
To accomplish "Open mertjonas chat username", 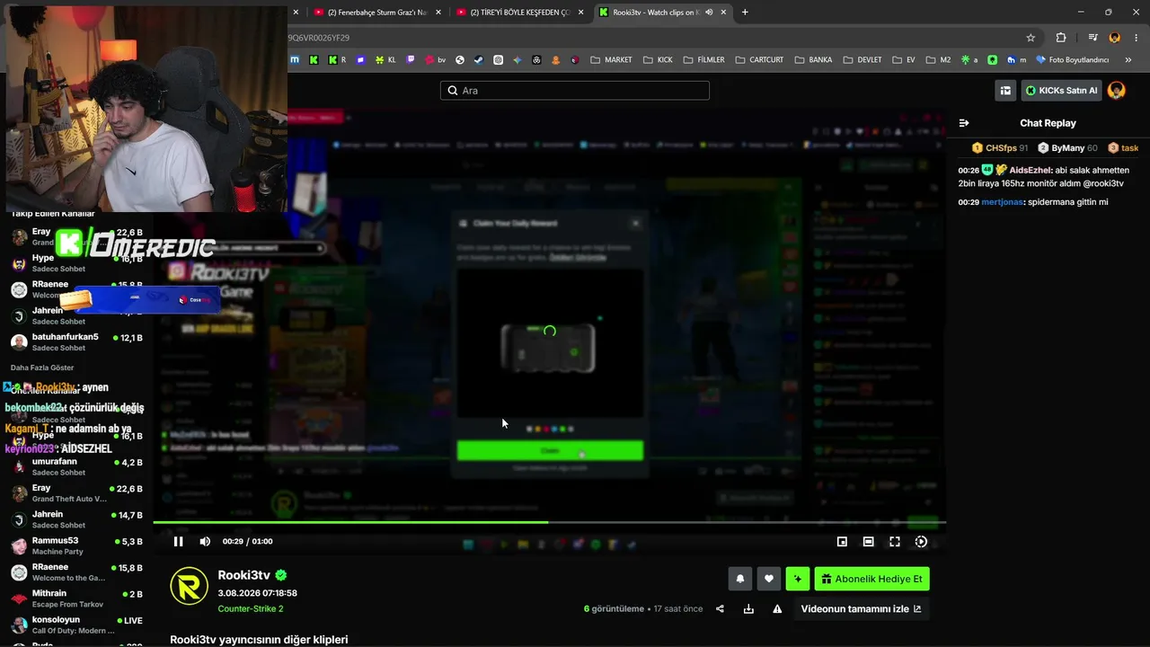I will 1003,202.
